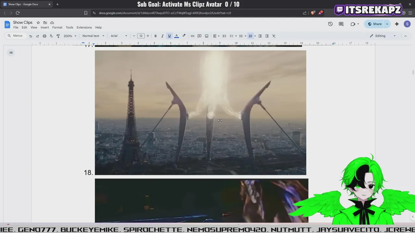
Task: Show the document outline icon
Action: pos(11,53)
